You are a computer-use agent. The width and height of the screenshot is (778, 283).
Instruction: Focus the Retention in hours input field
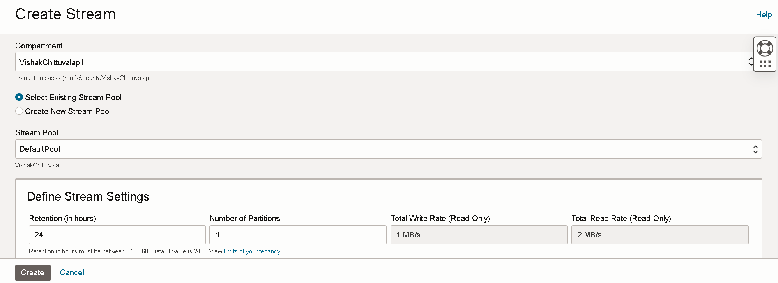click(x=117, y=235)
